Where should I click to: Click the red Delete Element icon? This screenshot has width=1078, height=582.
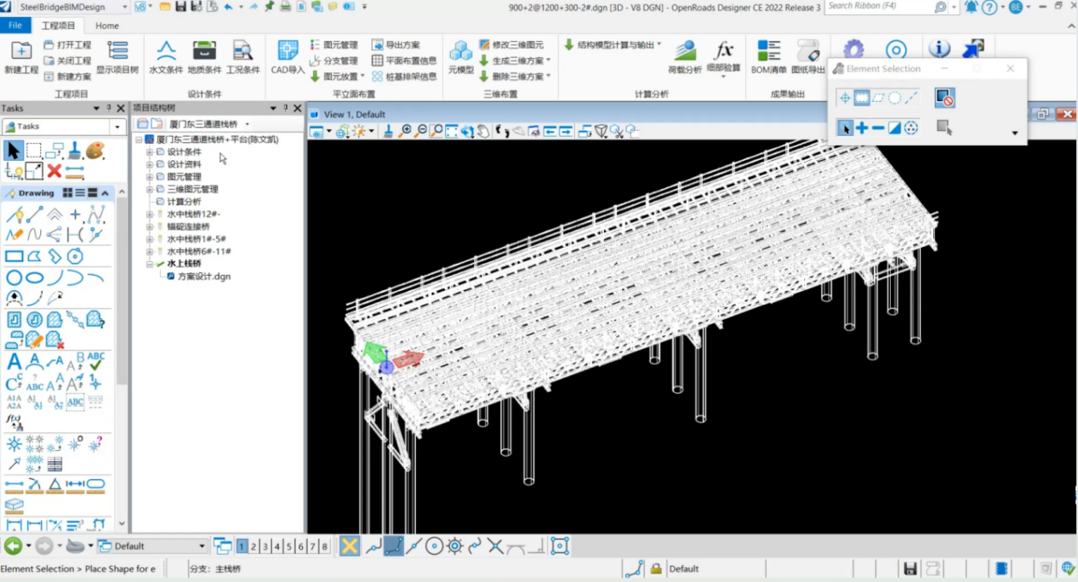[x=54, y=171]
